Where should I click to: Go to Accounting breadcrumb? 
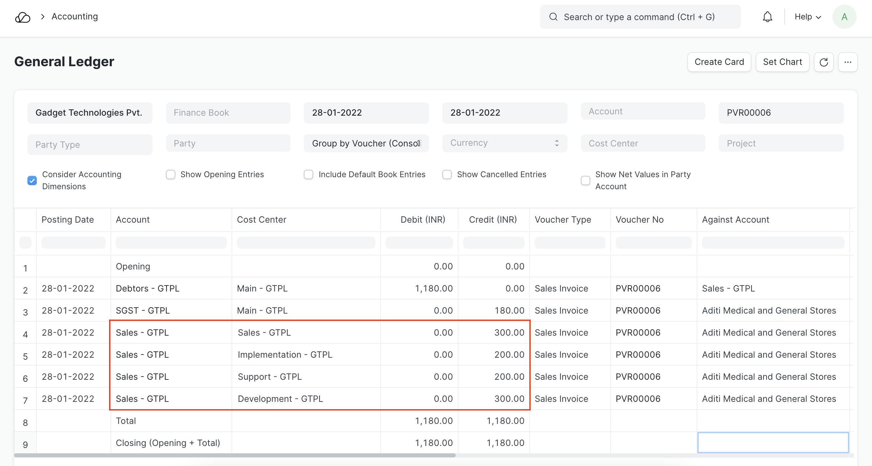coord(75,17)
